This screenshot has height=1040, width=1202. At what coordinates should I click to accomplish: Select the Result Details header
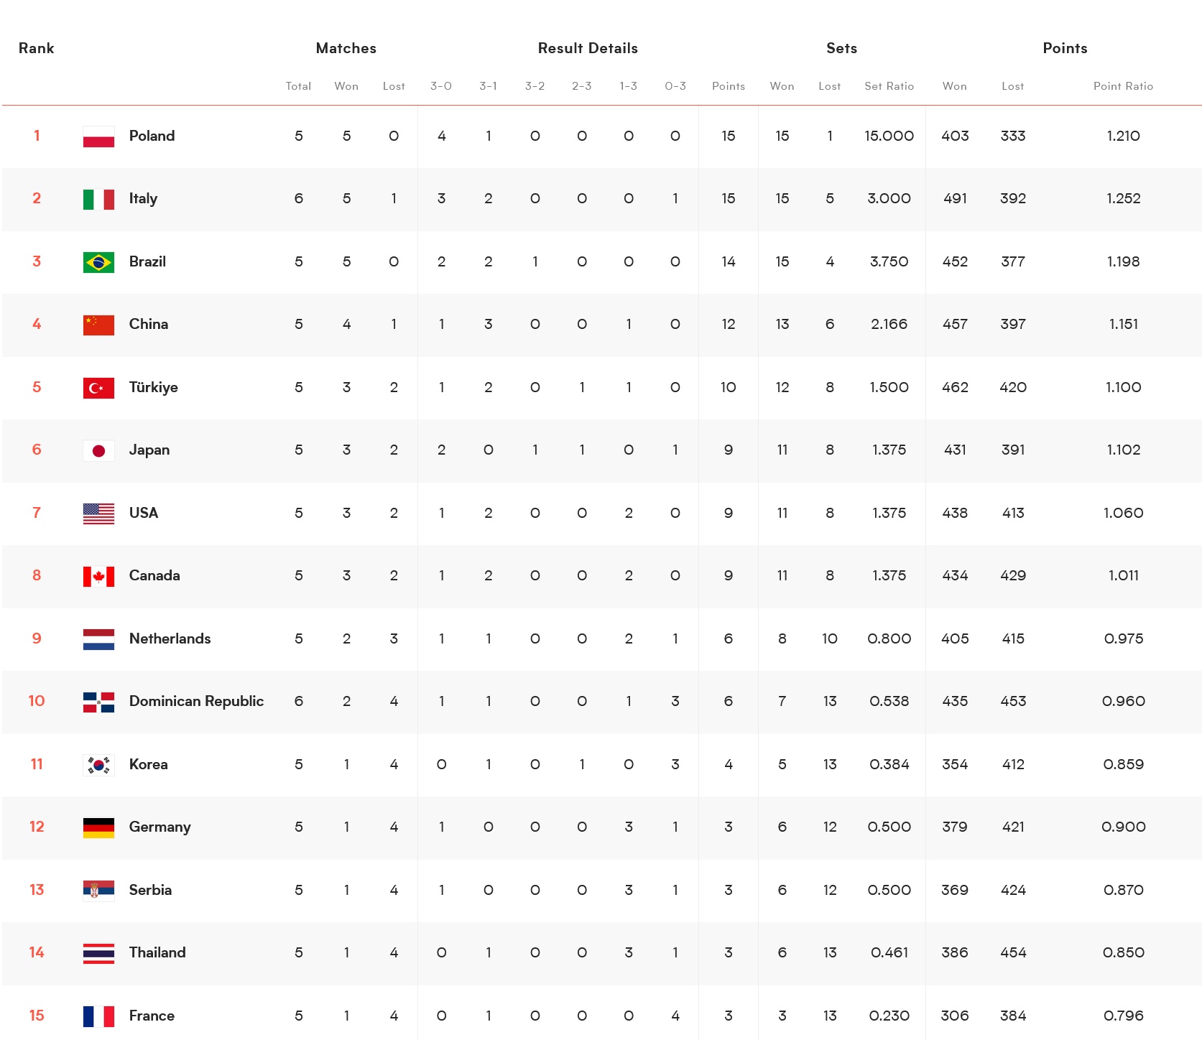[x=588, y=48]
